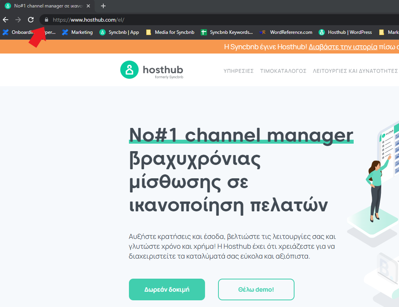Open the Media for Syncbnb bookmark folder

coord(170,32)
